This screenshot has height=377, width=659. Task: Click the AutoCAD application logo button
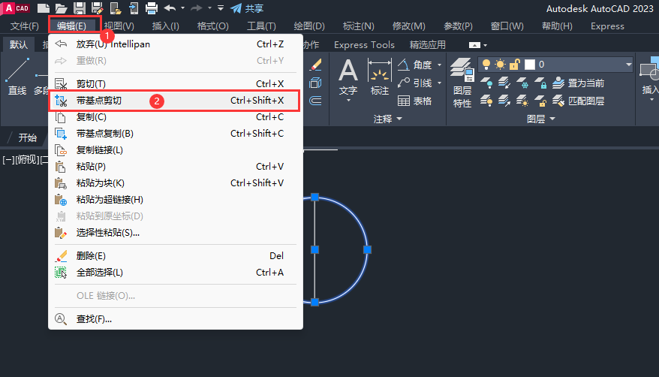17,8
